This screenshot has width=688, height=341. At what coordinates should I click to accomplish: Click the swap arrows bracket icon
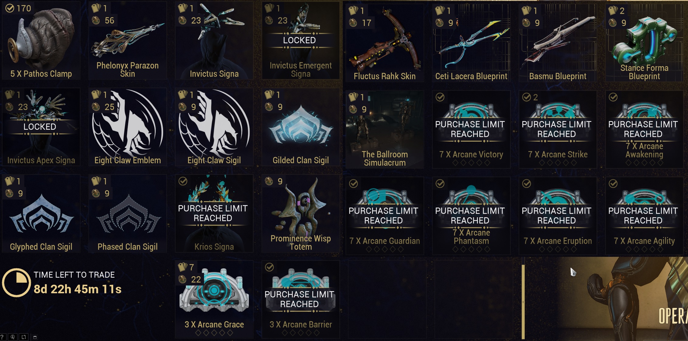pyautogui.click(x=24, y=337)
